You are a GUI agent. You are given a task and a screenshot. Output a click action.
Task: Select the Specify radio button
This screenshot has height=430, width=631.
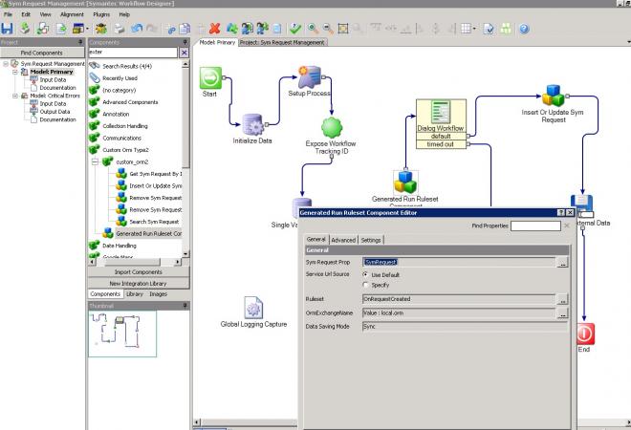point(365,285)
